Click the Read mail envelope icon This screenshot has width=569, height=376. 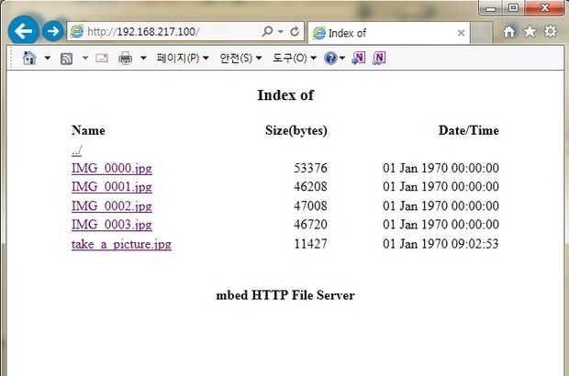102,58
